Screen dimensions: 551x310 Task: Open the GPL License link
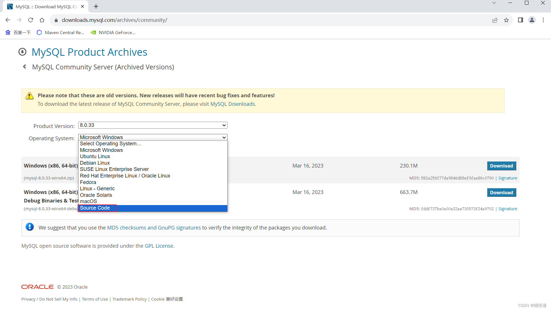point(159,246)
